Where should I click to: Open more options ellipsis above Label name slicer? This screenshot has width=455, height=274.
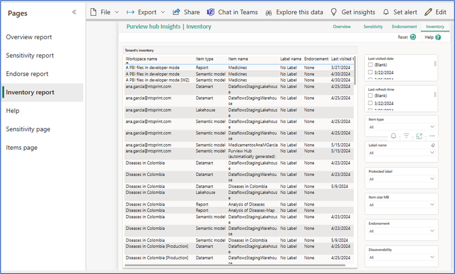pyautogui.click(x=432, y=136)
